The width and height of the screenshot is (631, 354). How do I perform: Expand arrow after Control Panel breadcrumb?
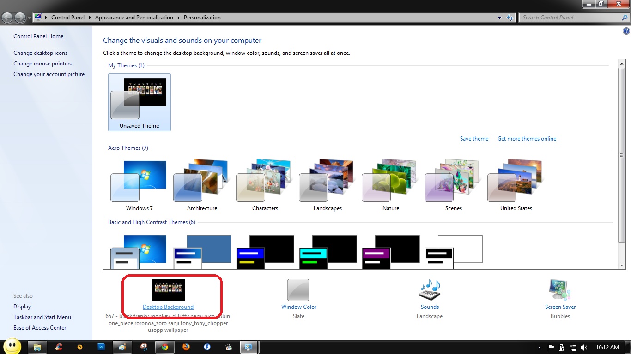click(90, 18)
